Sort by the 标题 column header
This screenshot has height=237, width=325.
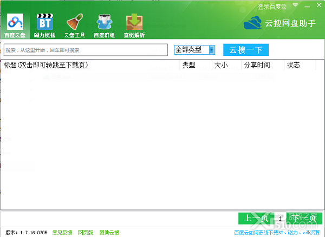(x=91, y=65)
